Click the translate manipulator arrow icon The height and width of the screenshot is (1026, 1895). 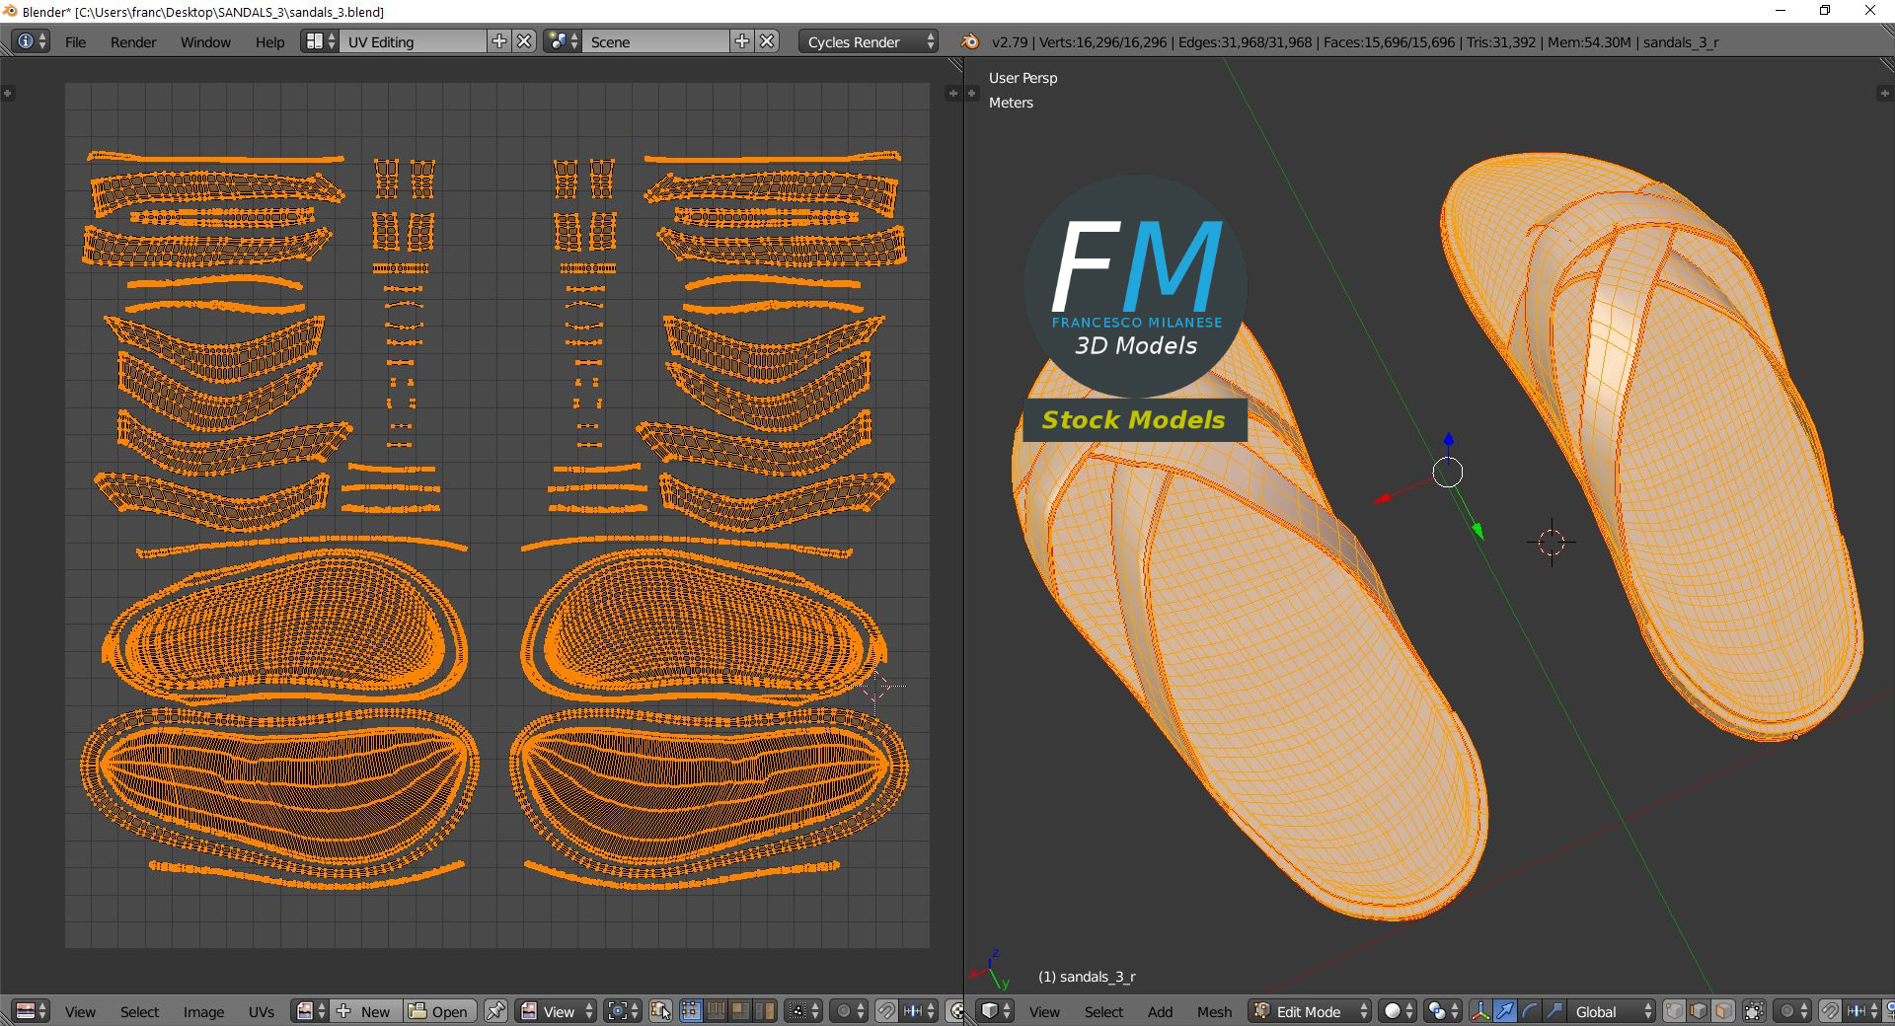coord(1505,1011)
